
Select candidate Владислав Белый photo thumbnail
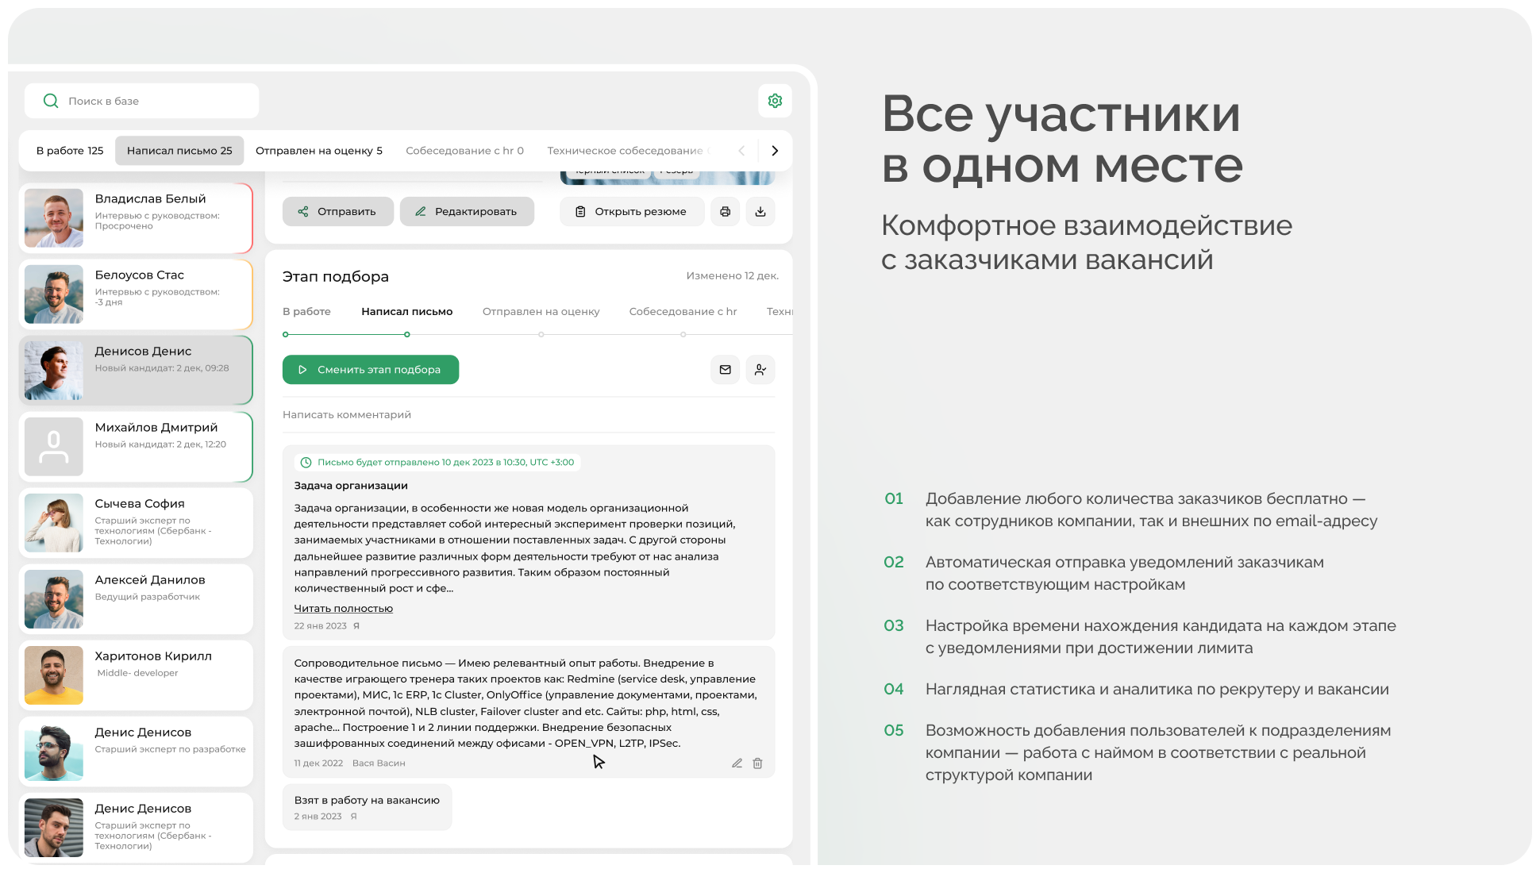pyautogui.click(x=54, y=218)
